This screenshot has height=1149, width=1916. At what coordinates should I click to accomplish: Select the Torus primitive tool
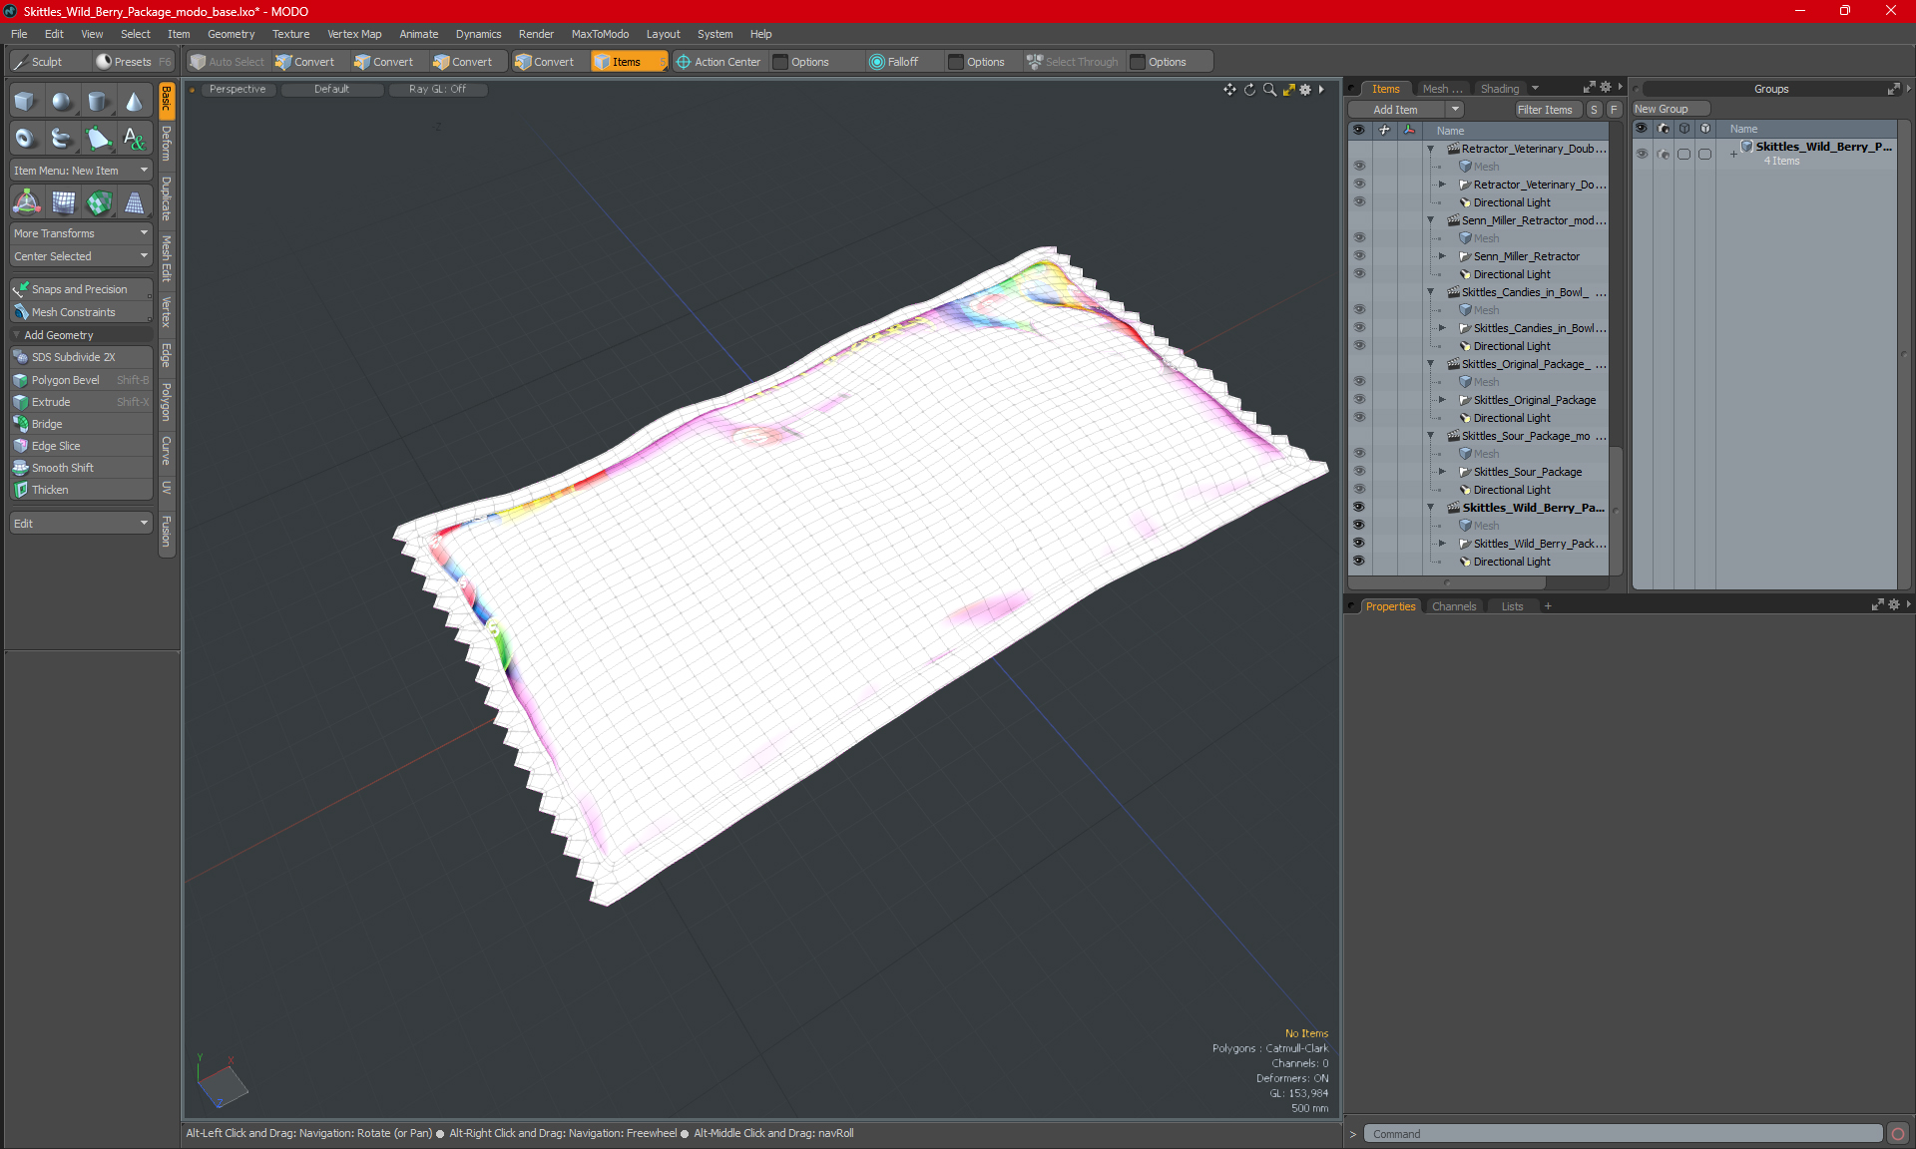point(26,138)
